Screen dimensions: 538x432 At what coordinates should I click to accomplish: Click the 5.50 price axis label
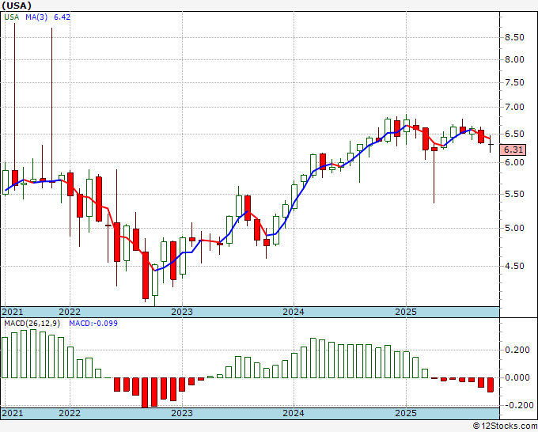pos(515,194)
